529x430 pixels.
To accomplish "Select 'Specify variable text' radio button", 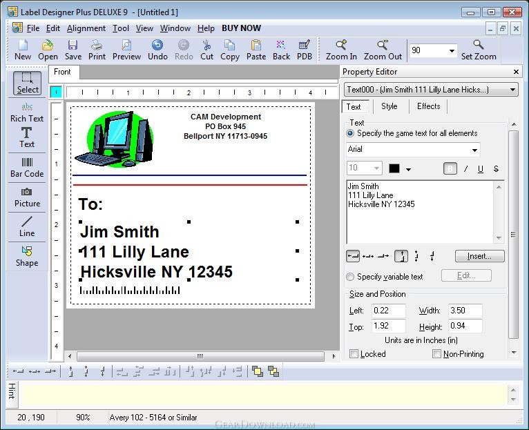I will click(x=350, y=277).
